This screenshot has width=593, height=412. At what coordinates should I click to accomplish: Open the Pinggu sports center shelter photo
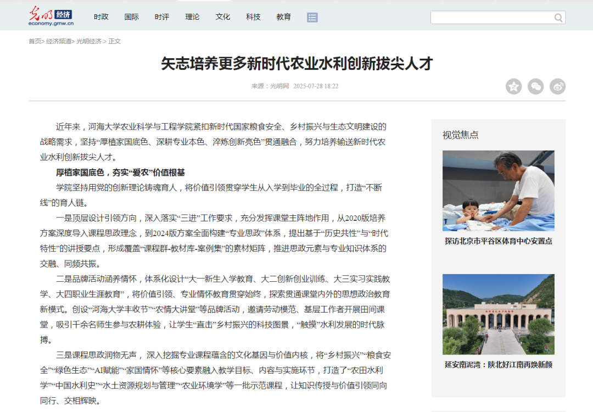[498, 191]
